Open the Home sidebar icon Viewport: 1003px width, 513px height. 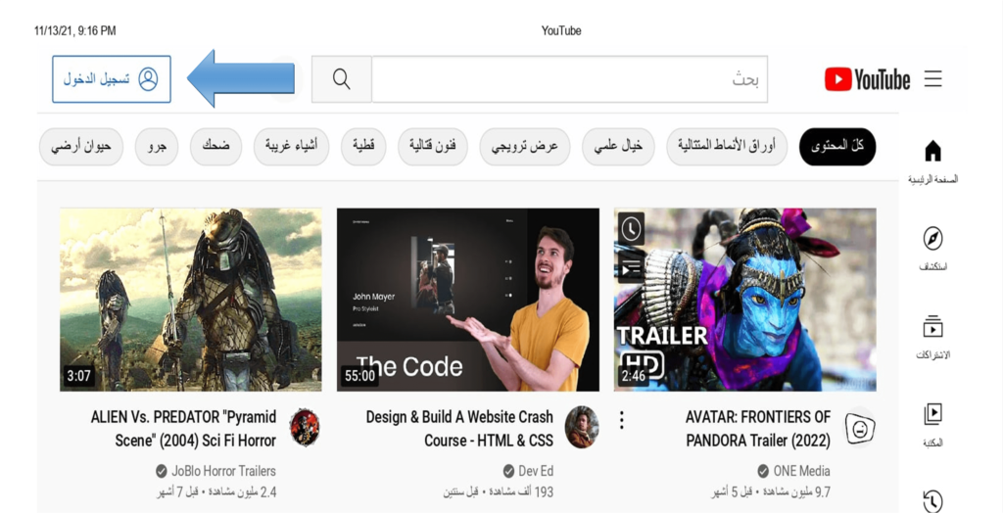(932, 152)
